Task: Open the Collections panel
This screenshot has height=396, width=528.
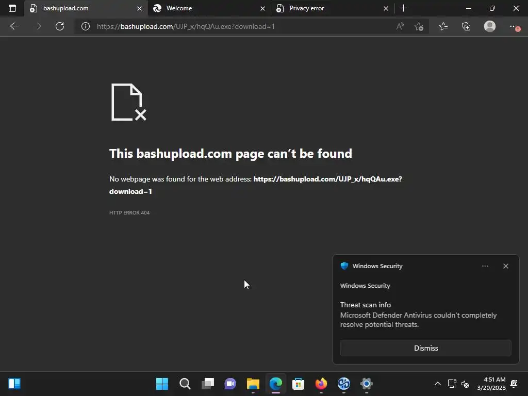Action: 466,26
